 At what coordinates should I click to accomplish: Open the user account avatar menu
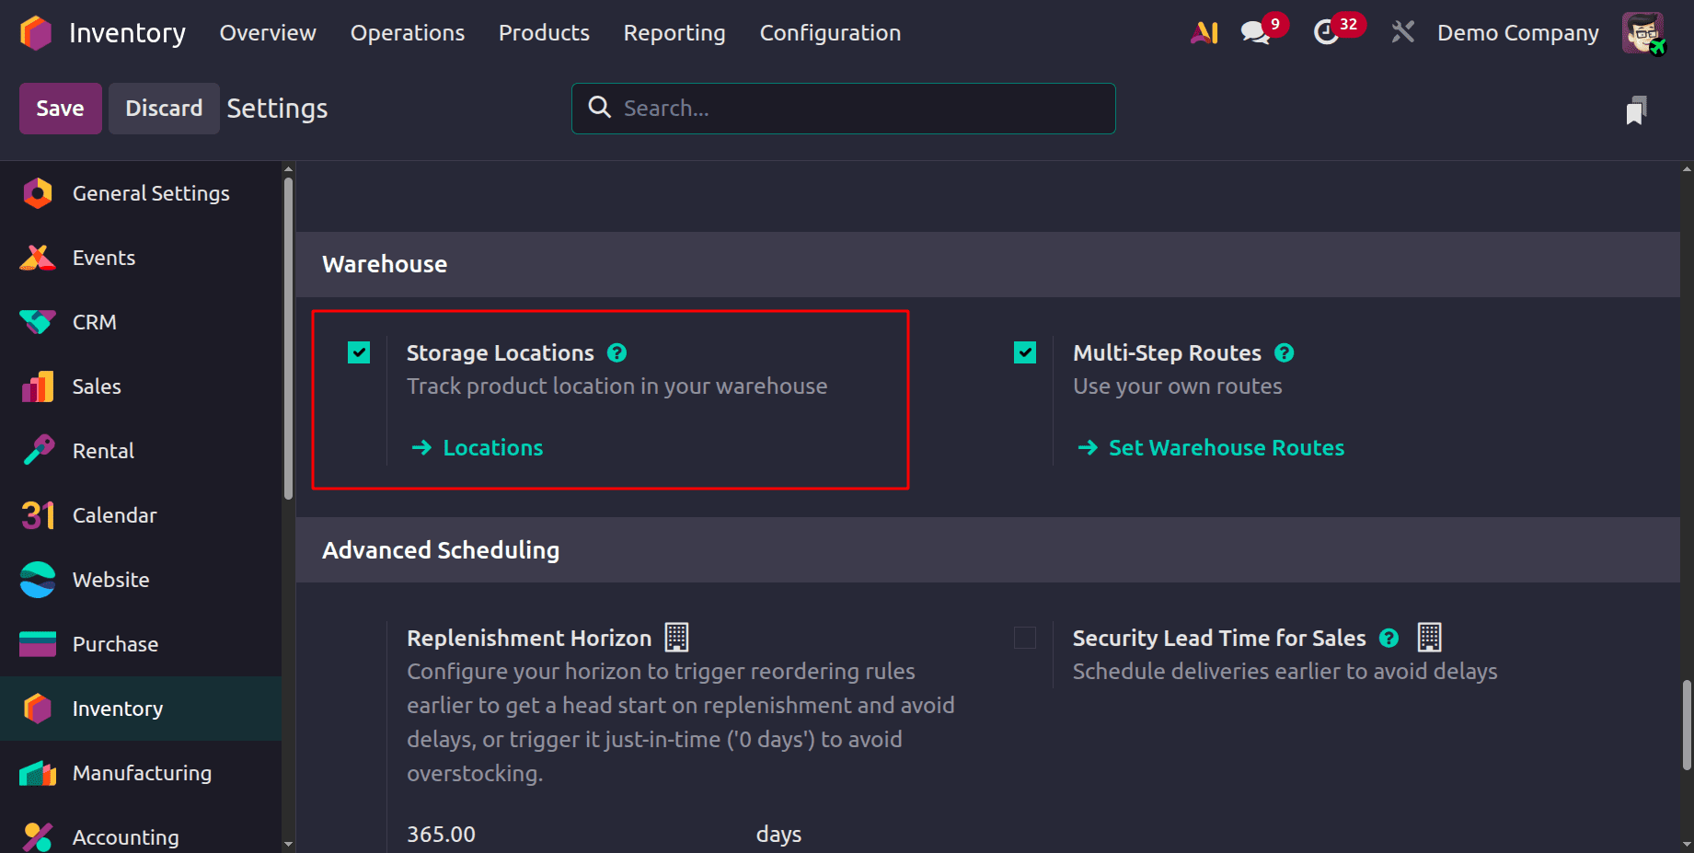click(1643, 32)
